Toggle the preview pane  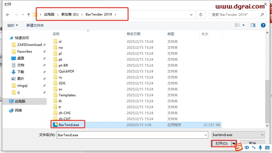point(253,25)
